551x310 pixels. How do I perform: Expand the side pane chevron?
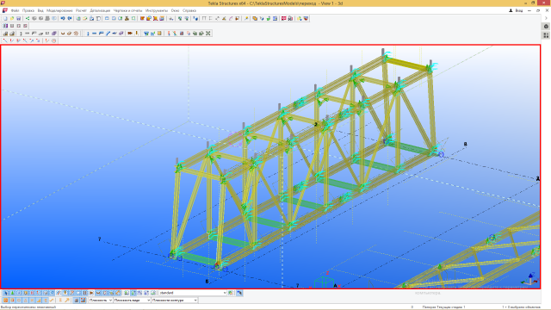click(546, 18)
